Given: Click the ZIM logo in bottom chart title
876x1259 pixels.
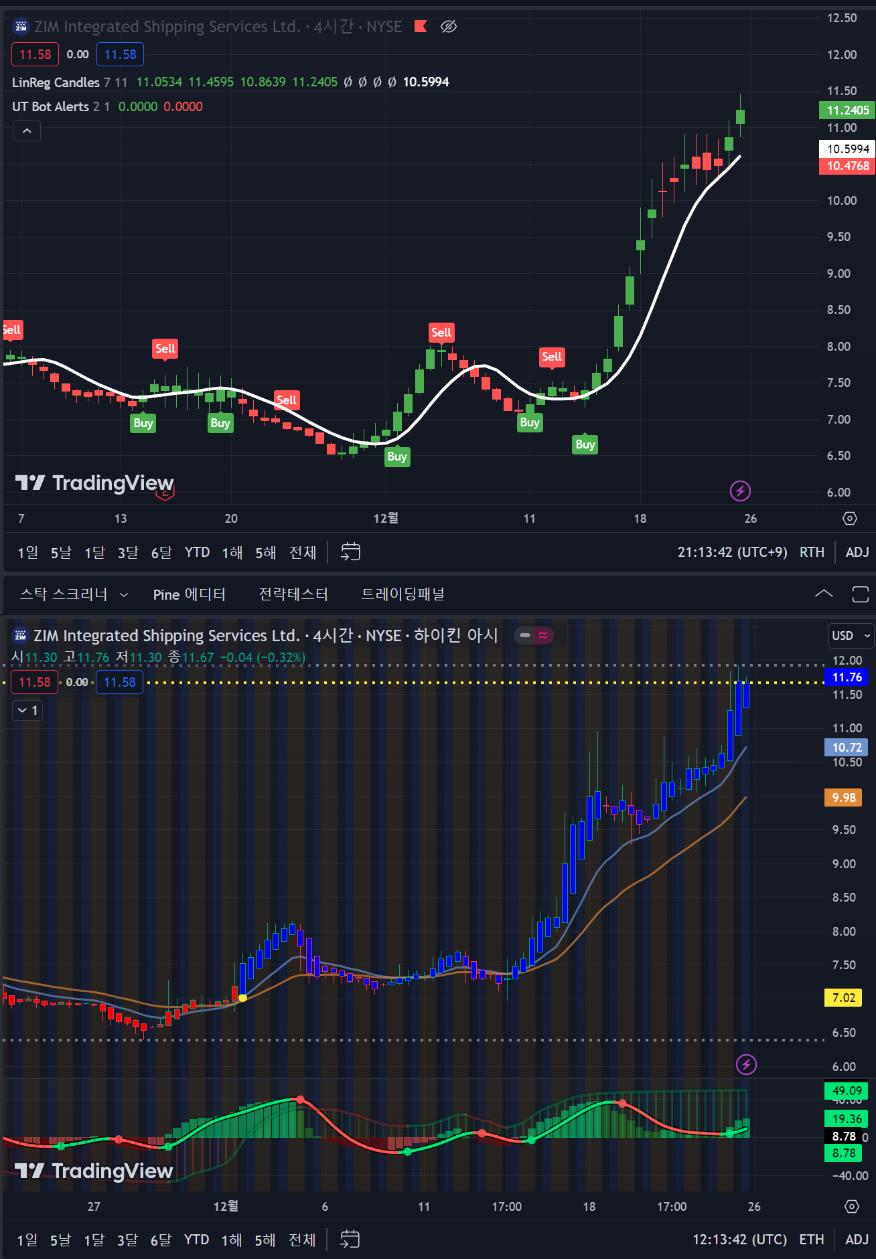Looking at the screenshot, I should (x=21, y=635).
